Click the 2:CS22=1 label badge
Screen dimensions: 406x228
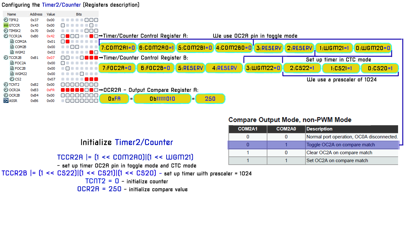coord(302,68)
